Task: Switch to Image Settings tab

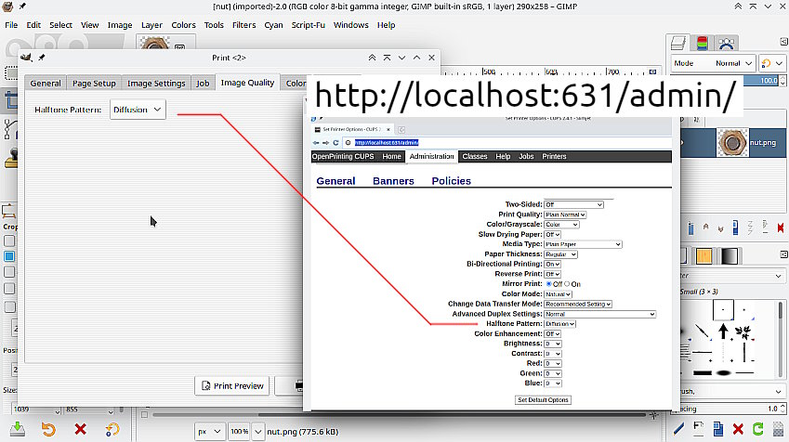Action: click(x=156, y=84)
